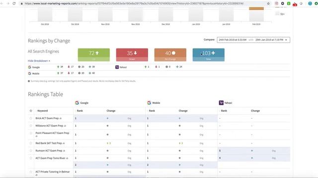Sort by Google Change column header
This screenshot has height=178, width=318.
(111, 111)
